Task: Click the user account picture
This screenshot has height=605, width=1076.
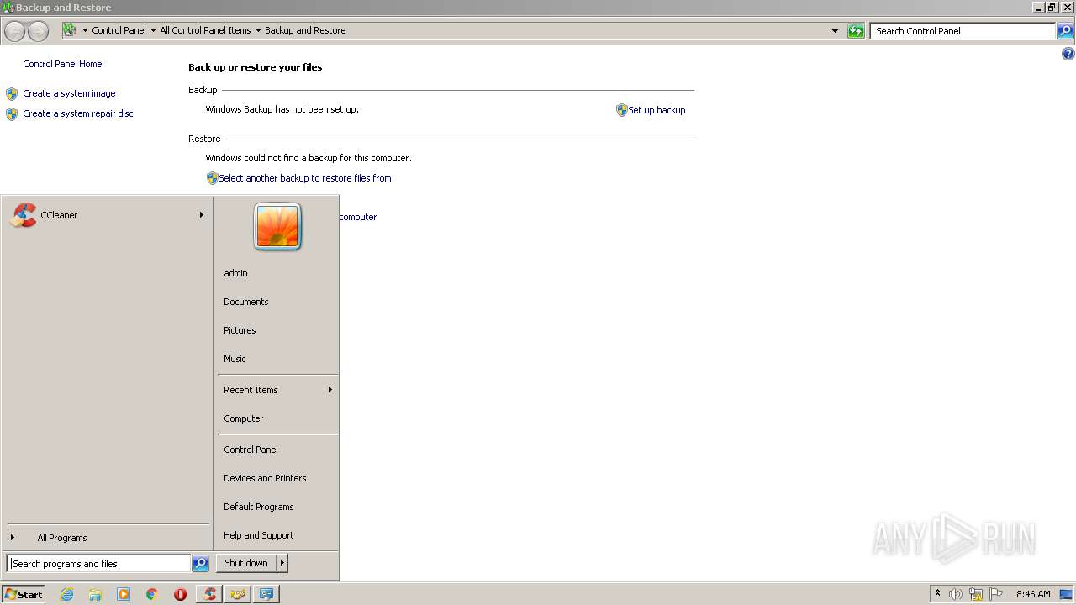Action: click(x=277, y=227)
